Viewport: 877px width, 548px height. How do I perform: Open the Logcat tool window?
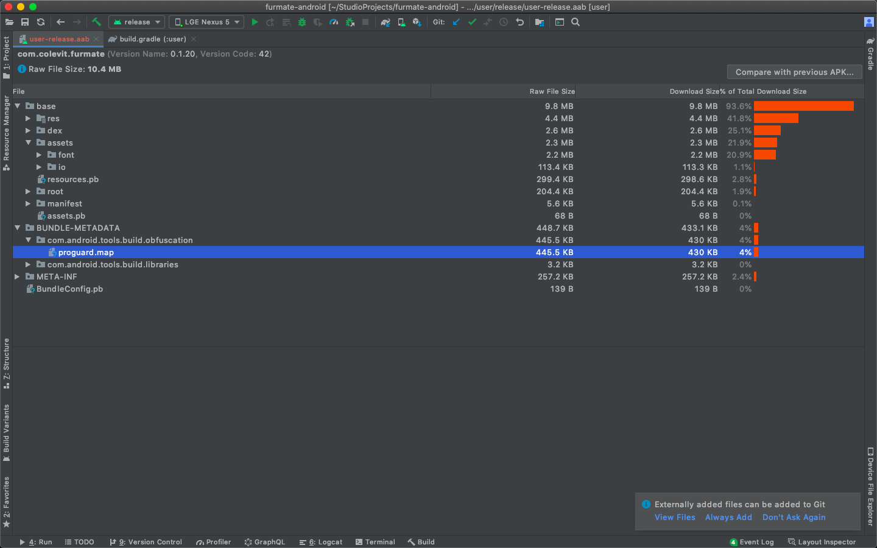[321, 542]
